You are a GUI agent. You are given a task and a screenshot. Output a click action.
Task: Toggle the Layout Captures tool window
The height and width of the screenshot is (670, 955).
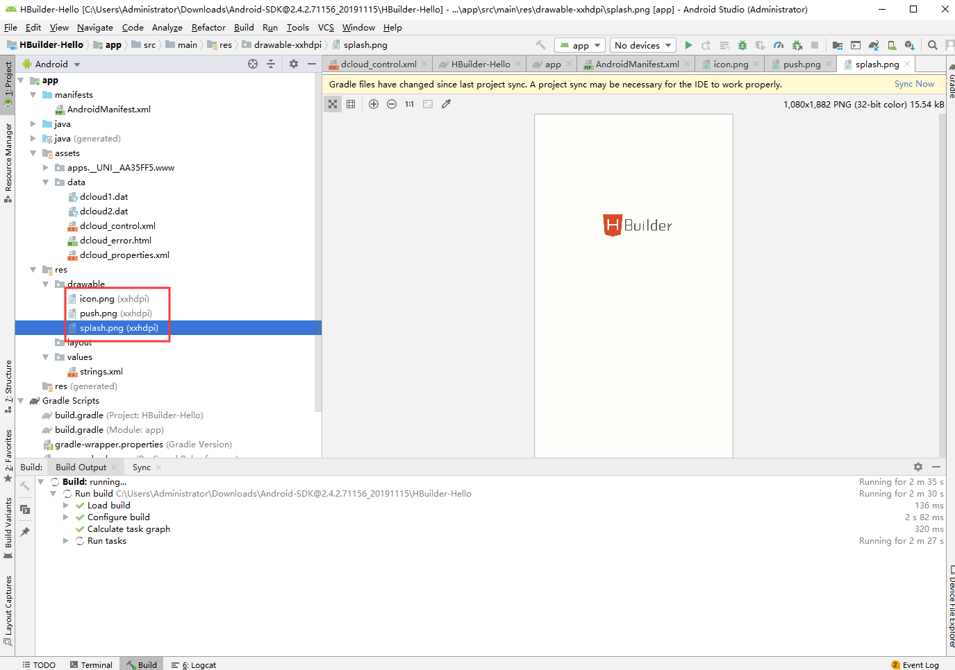pyautogui.click(x=8, y=610)
